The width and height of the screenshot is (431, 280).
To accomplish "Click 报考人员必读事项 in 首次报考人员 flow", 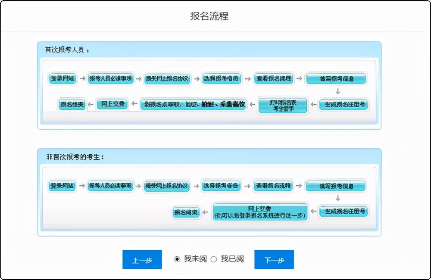I will click(111, 78).
